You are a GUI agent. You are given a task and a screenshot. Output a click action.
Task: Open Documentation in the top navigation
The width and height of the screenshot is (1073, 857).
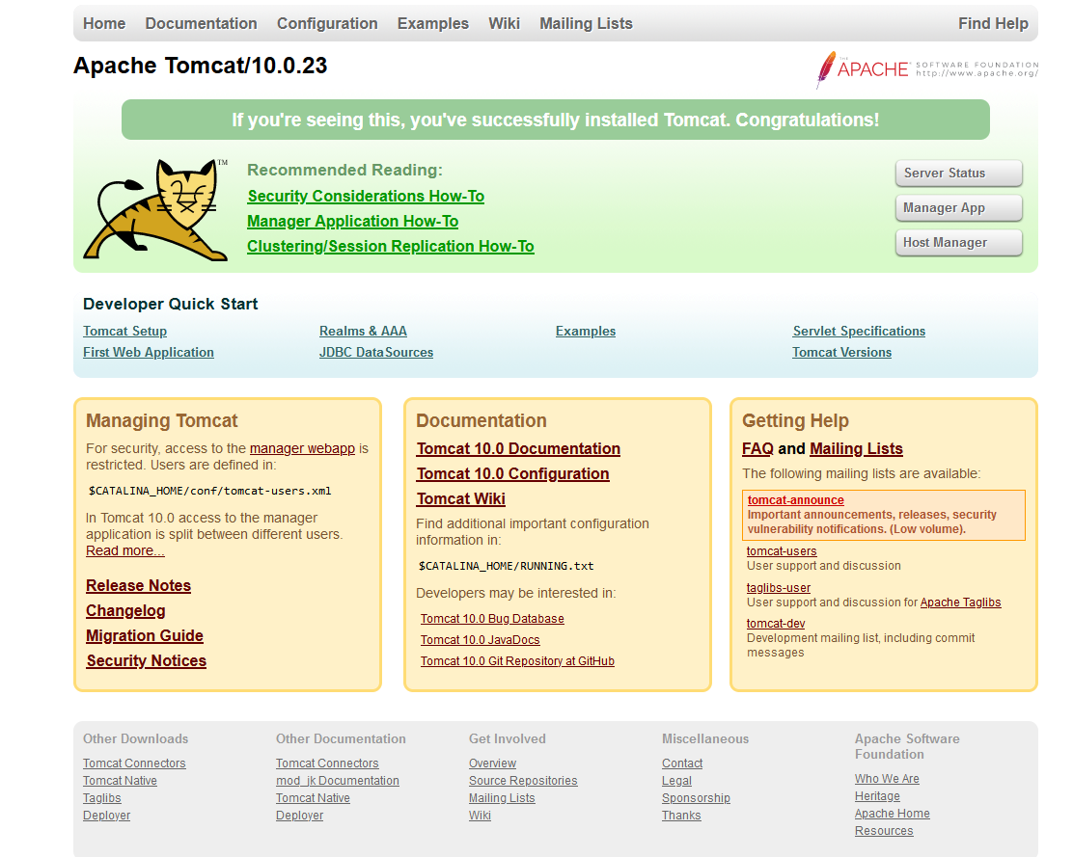[201, 23]
